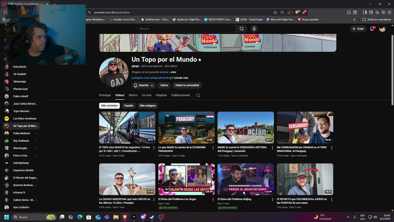Open the Nueva pestaña bookmark
The height and width of the screenshot is (222, 394).
308,19
